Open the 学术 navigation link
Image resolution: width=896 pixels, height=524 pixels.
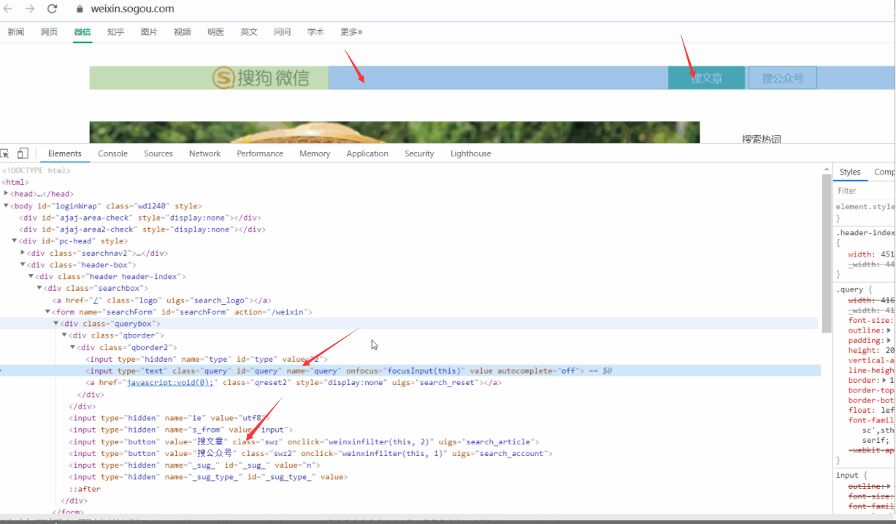[x=315, y=32]
